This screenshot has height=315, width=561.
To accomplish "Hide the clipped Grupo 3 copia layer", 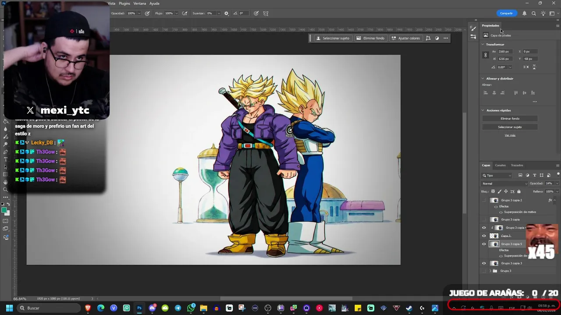I will tap(484, 228).
